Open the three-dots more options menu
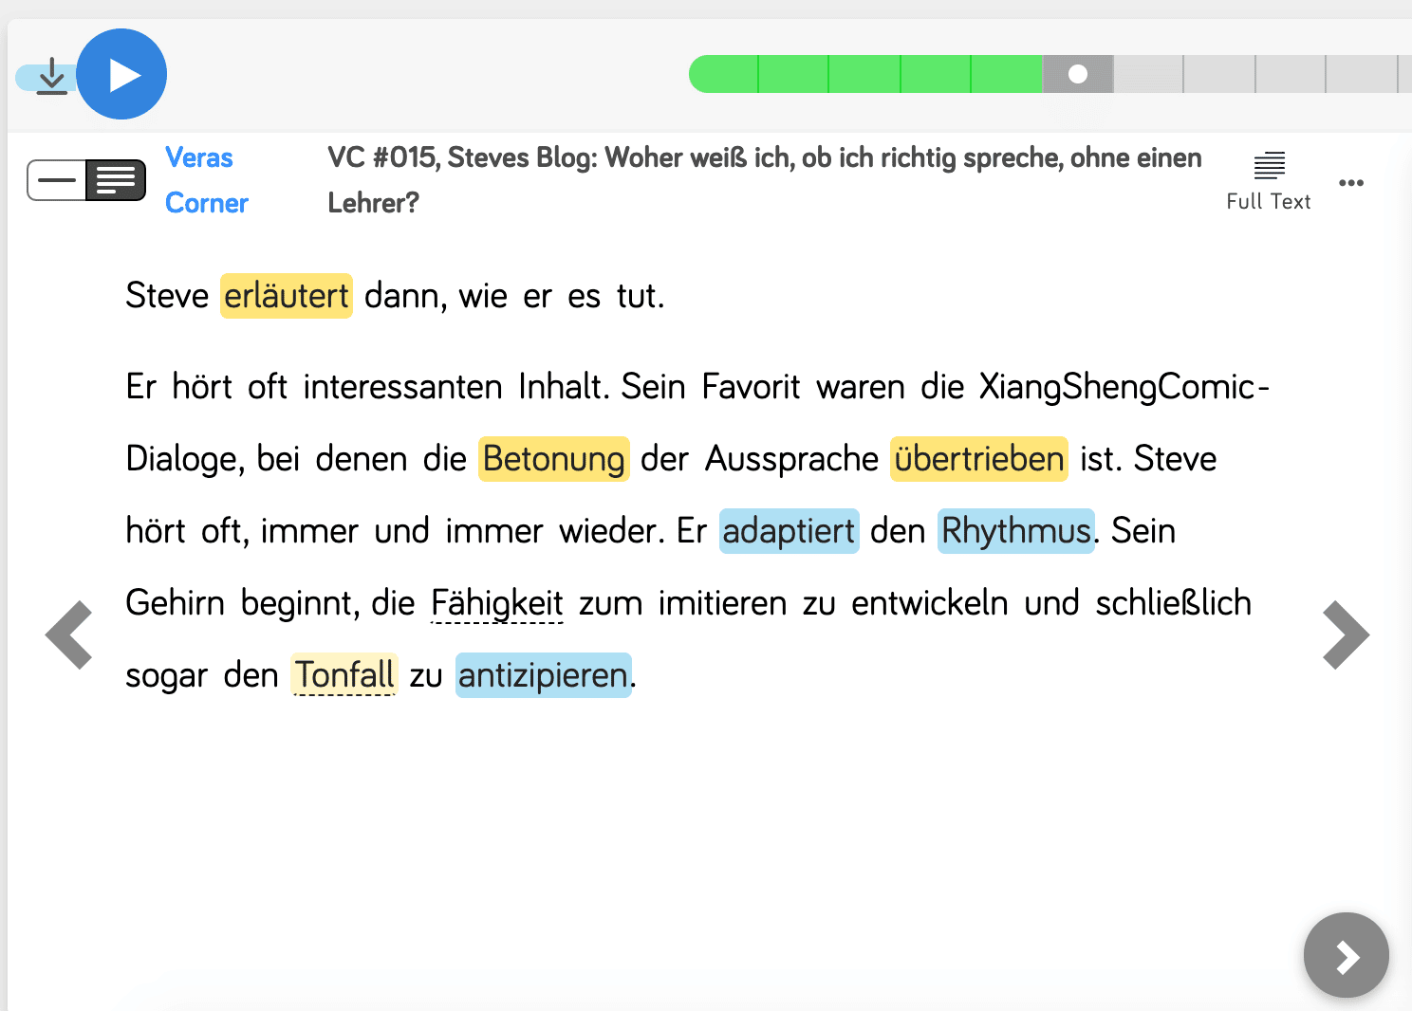1412x1011 pixels. 1350,182
